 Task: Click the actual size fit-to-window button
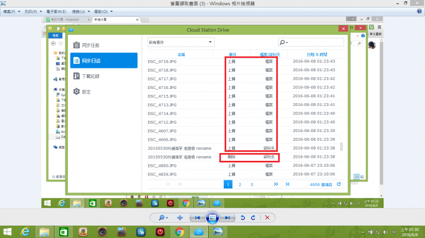click(179, 217)
